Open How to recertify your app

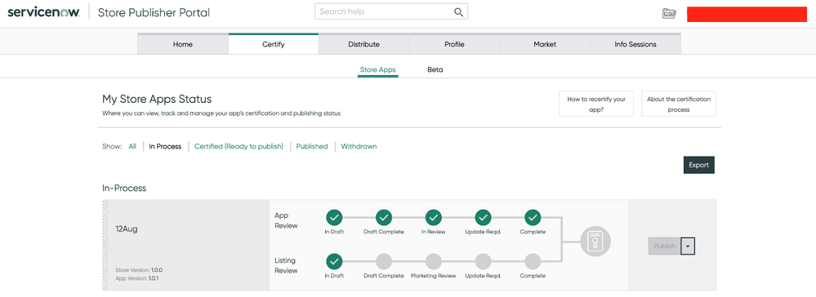tap(596, 104)
